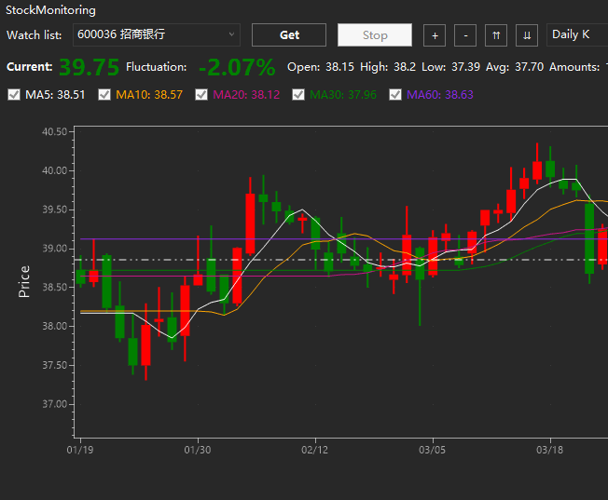
Task: Click the 01/30 date axis label
Action: point(198,450)
